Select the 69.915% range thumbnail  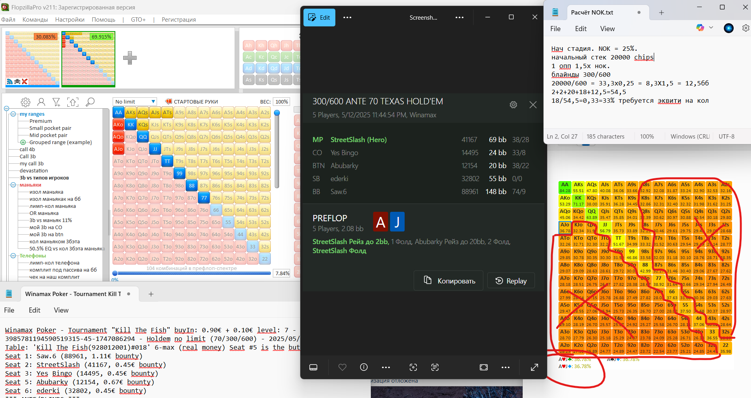click(89, 59)
